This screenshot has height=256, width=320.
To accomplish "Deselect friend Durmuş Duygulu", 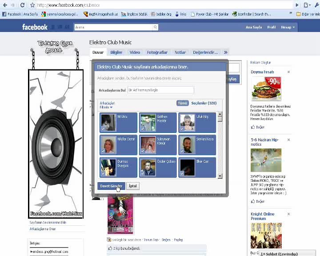I will click(118, 167).
